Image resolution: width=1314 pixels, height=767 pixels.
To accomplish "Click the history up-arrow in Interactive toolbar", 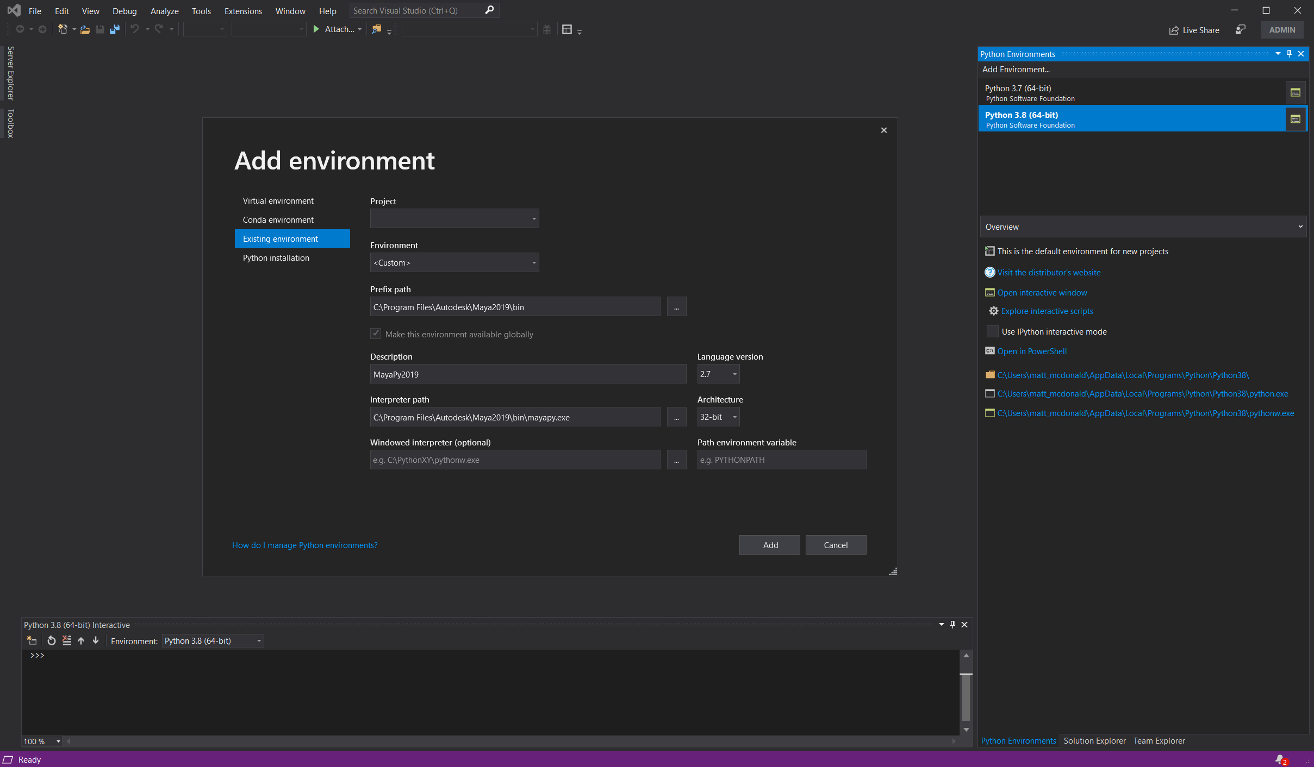I will point(80,641).
